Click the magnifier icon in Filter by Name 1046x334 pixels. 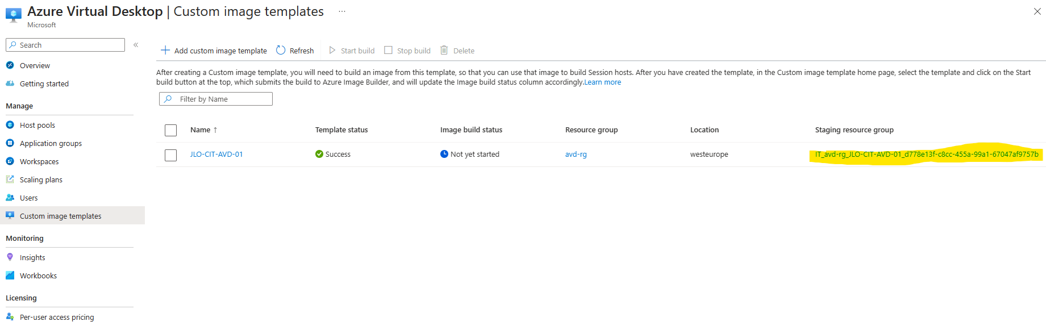[x=168, y=99]
